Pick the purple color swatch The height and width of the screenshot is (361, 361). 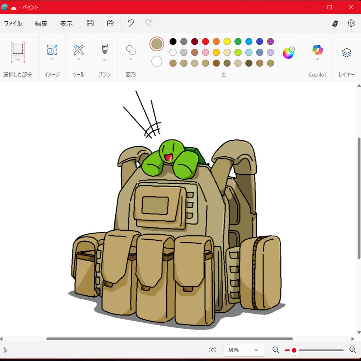pyautogui.click(x=270, y=42)
